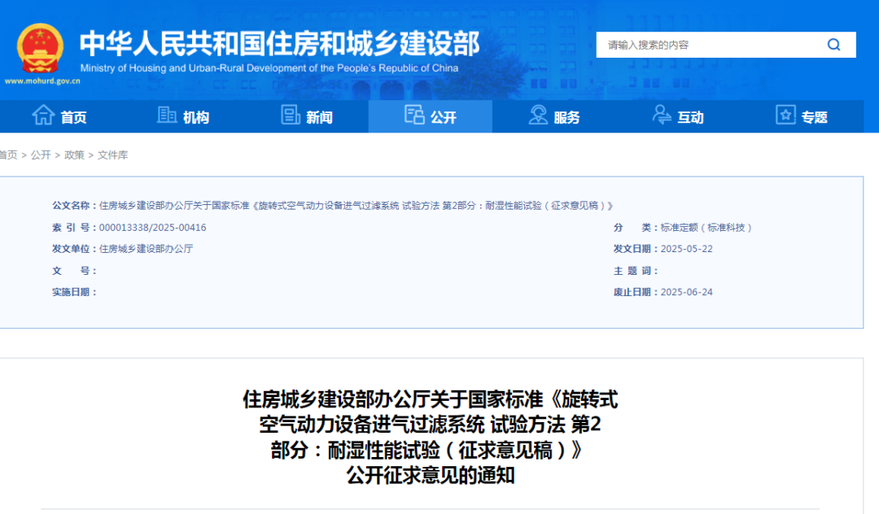The height and width of the screenshot is (514, 879).
Task: Click the category value 标准定额（标准科技）
Action: (x=706, y=228)
